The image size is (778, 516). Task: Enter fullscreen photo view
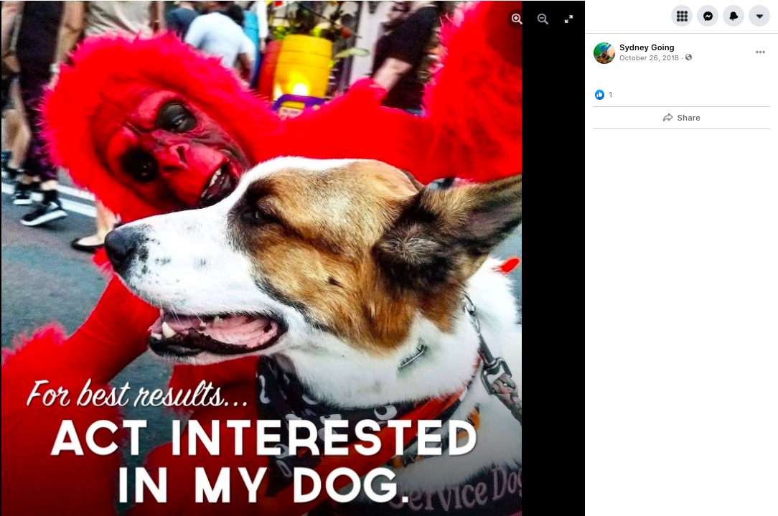point(568,19)
